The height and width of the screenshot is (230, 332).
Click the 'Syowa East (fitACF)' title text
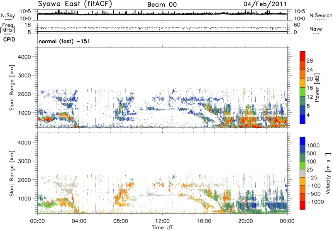click(75, 4)
